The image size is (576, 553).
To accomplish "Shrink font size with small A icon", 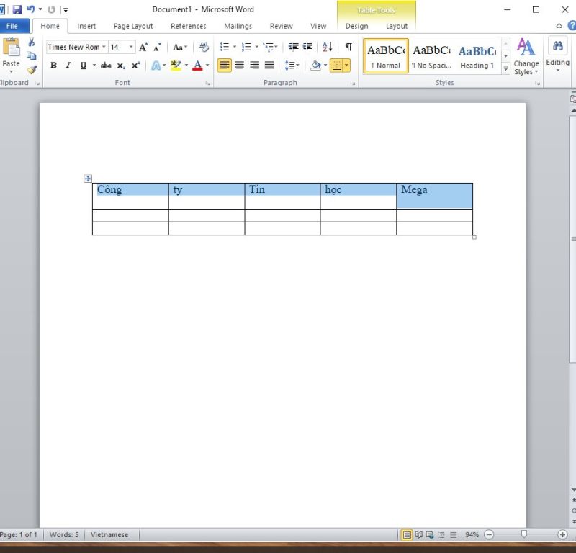I will click(157, 47).
